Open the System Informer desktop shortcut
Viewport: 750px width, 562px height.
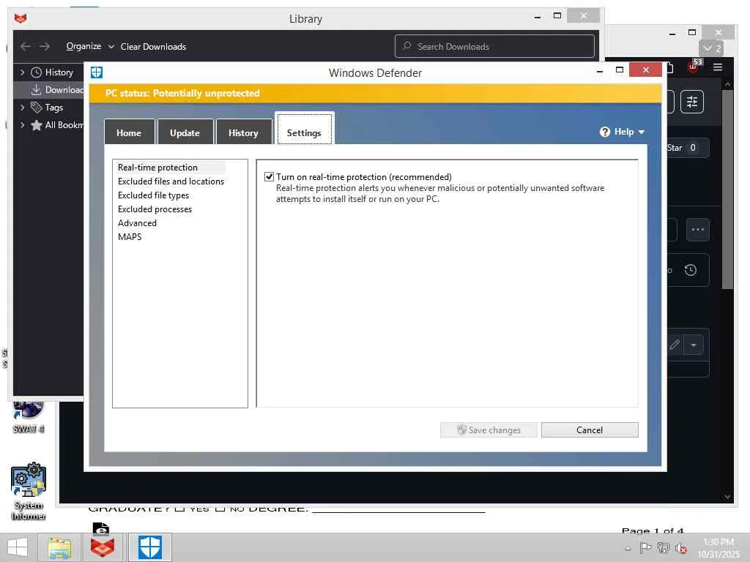(29, 491)
